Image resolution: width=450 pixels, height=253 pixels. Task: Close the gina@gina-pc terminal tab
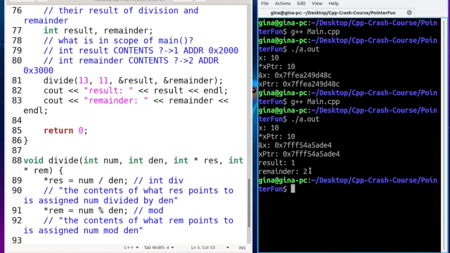409,12
